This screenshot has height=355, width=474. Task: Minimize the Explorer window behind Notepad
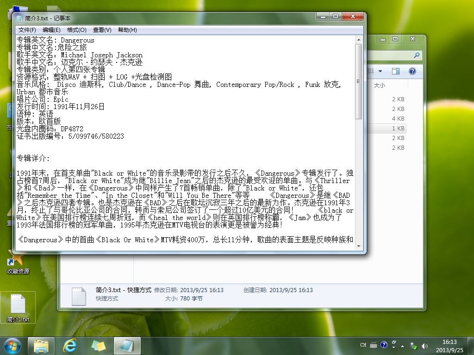383,39
